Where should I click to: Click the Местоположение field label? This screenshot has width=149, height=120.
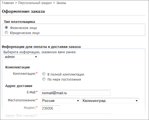(x=22, y=100)
